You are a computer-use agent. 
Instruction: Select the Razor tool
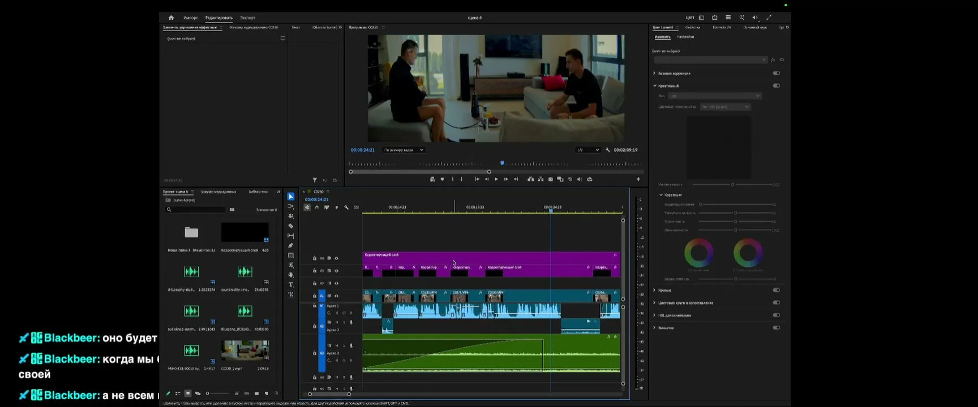pyautogui.click(x=291, y=226)
